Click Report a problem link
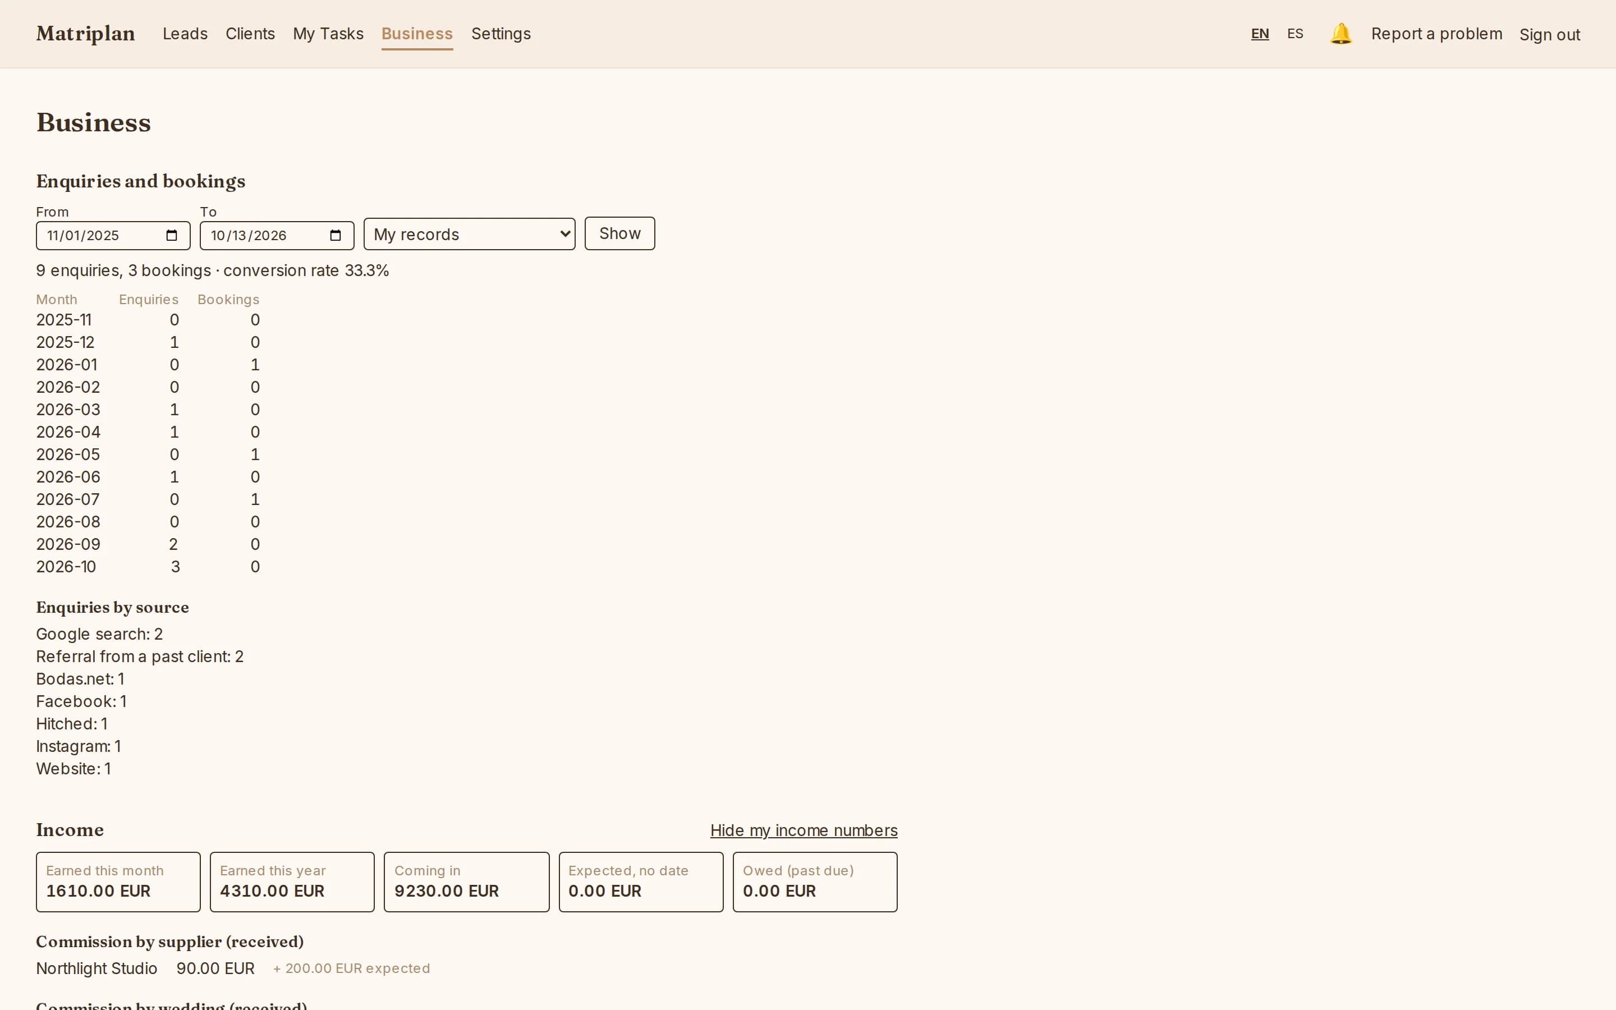The width and height of the screenshot is (1616, 1010). point(1436,34)
